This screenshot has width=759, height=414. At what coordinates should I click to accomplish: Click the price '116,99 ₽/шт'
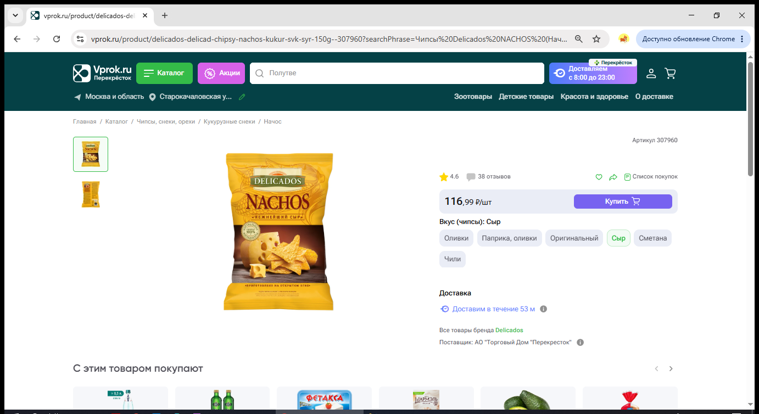coord(468,202)
